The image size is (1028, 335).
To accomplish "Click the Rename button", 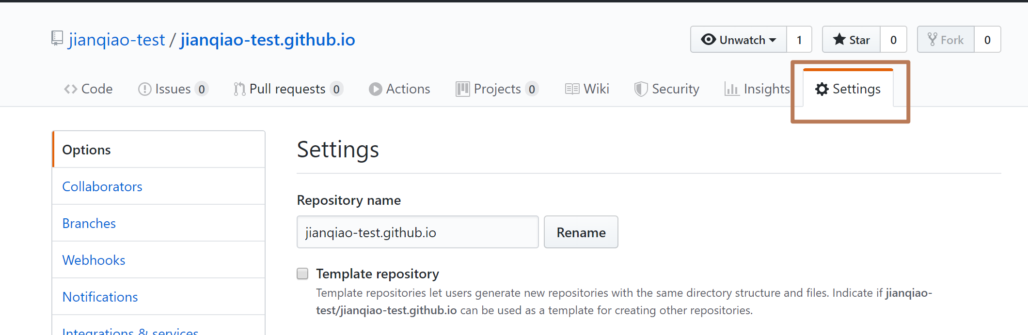I will pyautogui.click(x=581, y=232).
